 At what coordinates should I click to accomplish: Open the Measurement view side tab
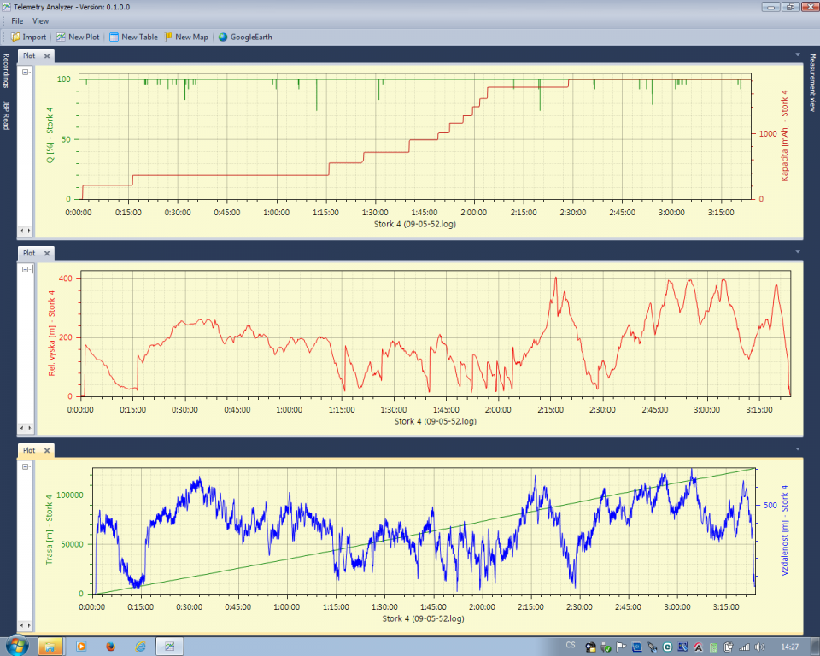(x=813, y=83)
